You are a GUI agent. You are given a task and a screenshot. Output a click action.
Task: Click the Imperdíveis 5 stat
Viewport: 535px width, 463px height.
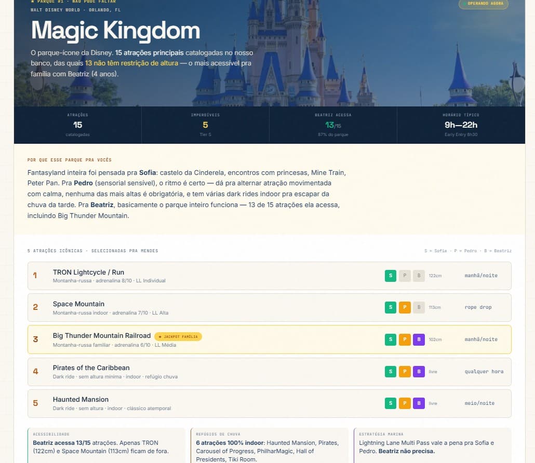click(205, 125)
